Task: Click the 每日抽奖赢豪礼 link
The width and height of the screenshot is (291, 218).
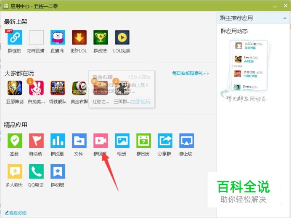Action: pos(190,73)
